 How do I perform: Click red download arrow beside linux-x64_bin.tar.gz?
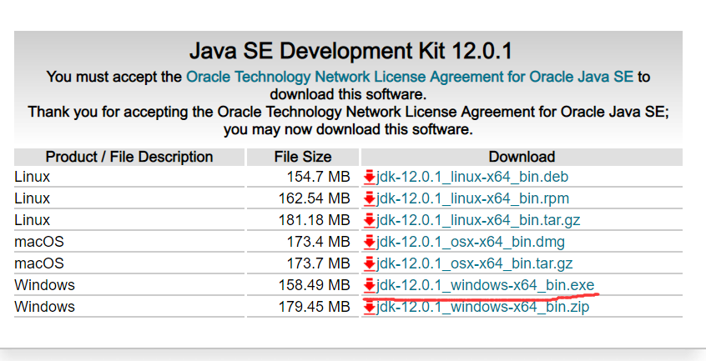coord(370,220)
